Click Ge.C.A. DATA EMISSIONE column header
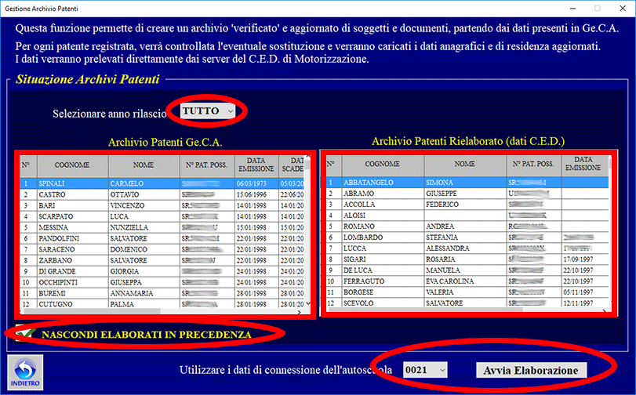 256,165
